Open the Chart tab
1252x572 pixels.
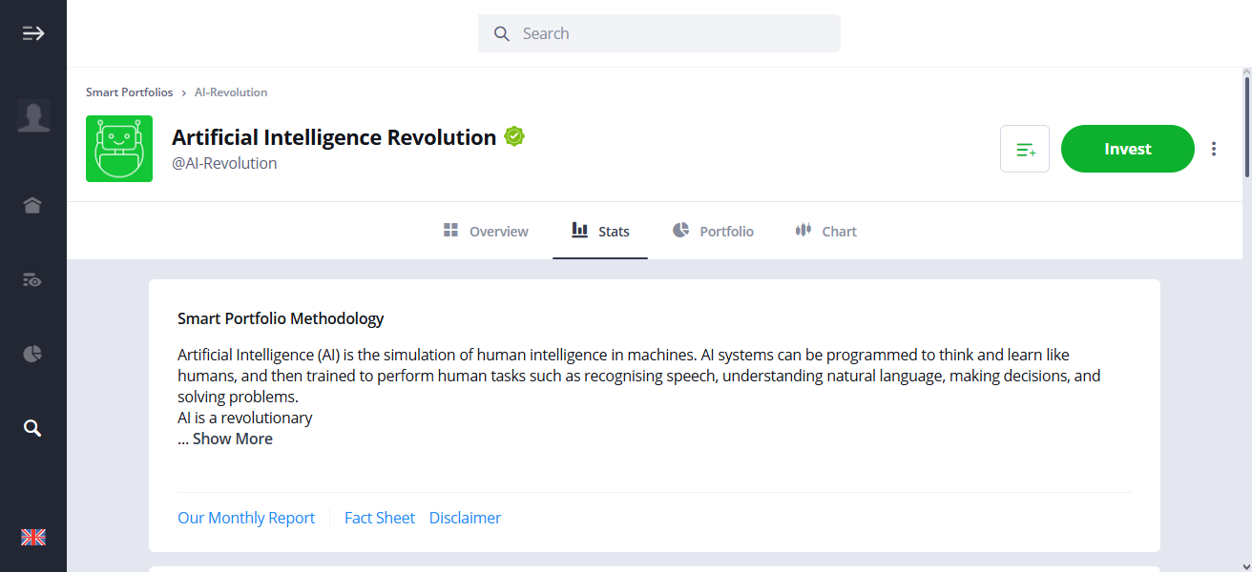(x=826, y=231)
